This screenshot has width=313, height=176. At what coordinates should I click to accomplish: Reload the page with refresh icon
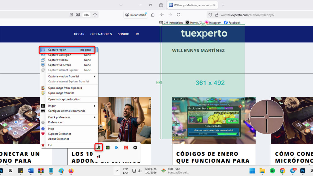tap(179, 15)
